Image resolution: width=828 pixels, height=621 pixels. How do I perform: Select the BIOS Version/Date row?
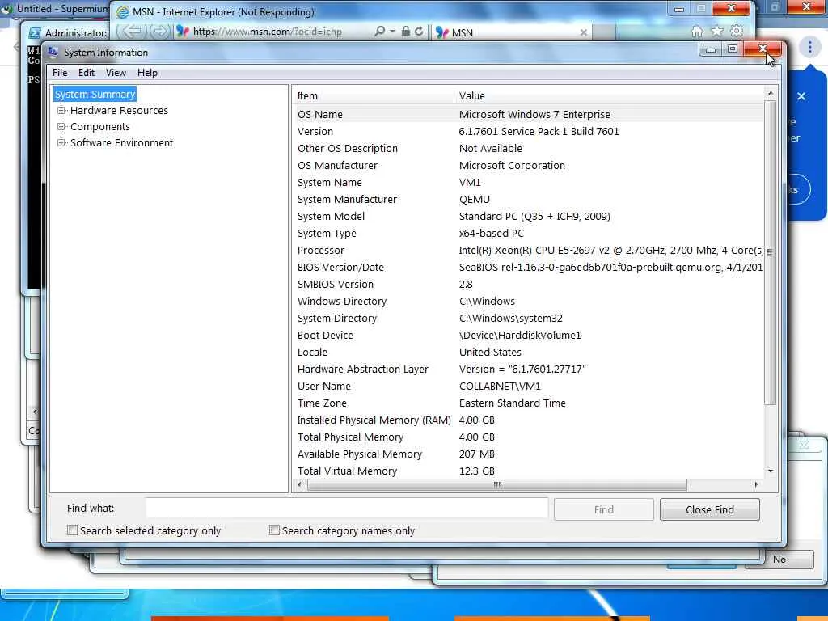[529, 267]
